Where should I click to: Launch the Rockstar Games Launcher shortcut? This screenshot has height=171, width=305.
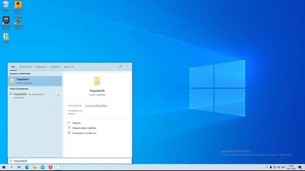(18, 7)
